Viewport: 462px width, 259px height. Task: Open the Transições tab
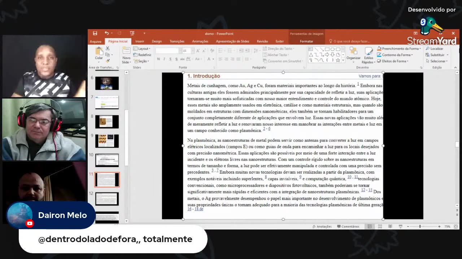[x=177, y=41]
